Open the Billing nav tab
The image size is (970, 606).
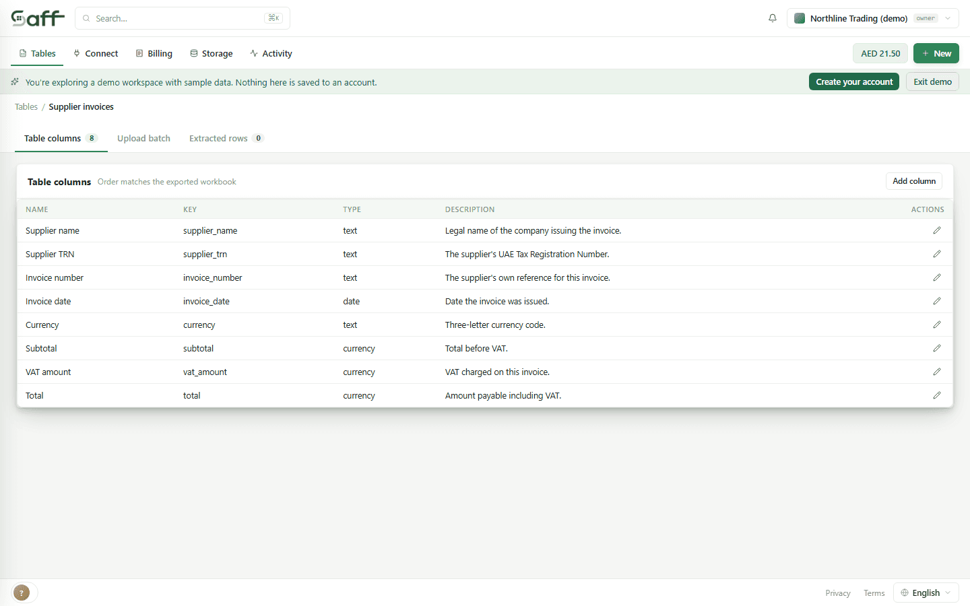tap(154, 53)
